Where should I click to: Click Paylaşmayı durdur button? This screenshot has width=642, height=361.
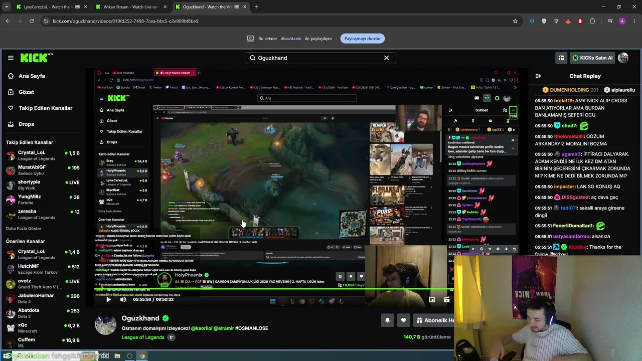(362, 39)
